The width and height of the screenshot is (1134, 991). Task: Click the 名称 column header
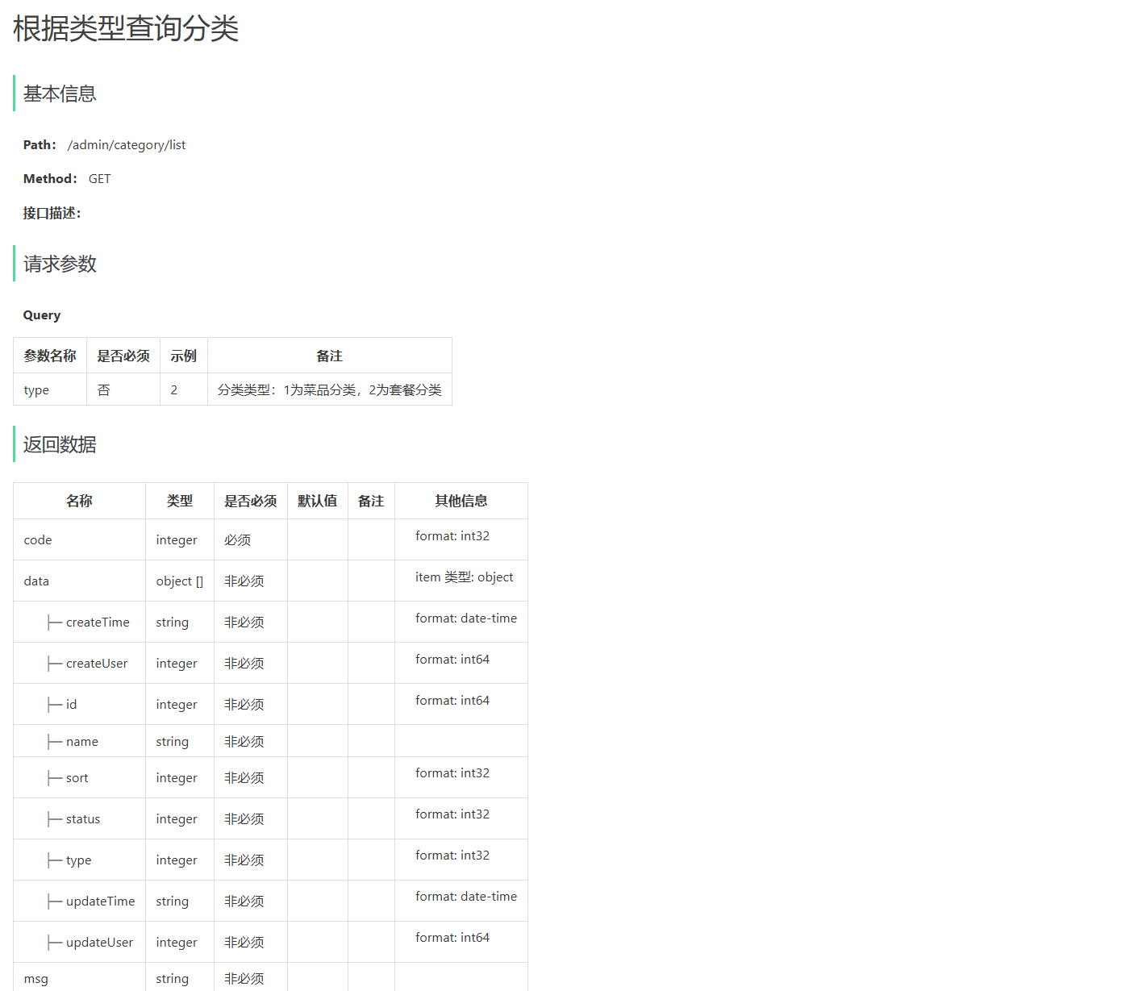pos(79,501)
